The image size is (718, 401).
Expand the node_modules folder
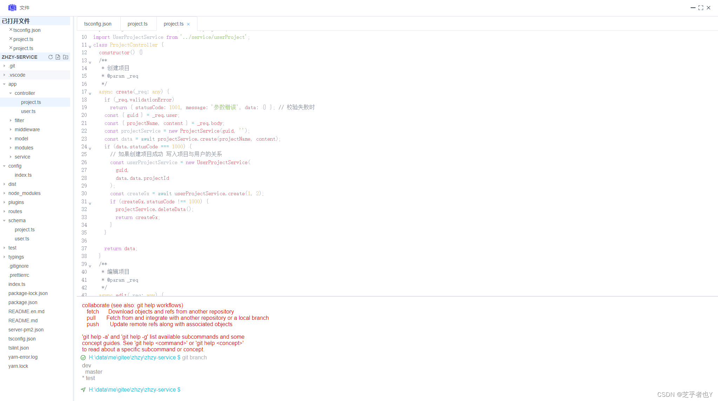(x=4, y=193)
